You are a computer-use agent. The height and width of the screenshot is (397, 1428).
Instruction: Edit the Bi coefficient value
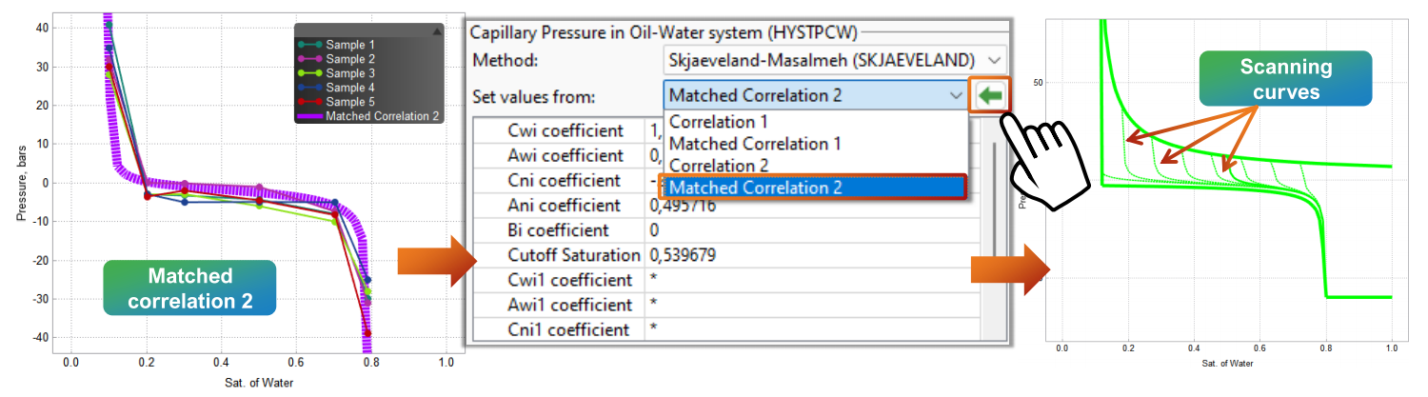(x=809, y=230)
